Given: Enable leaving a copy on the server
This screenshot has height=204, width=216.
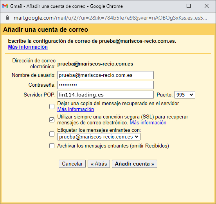Looking at the screenshot, I should point(52,106).
